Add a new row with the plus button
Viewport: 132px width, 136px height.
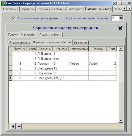tap(13, 126)
